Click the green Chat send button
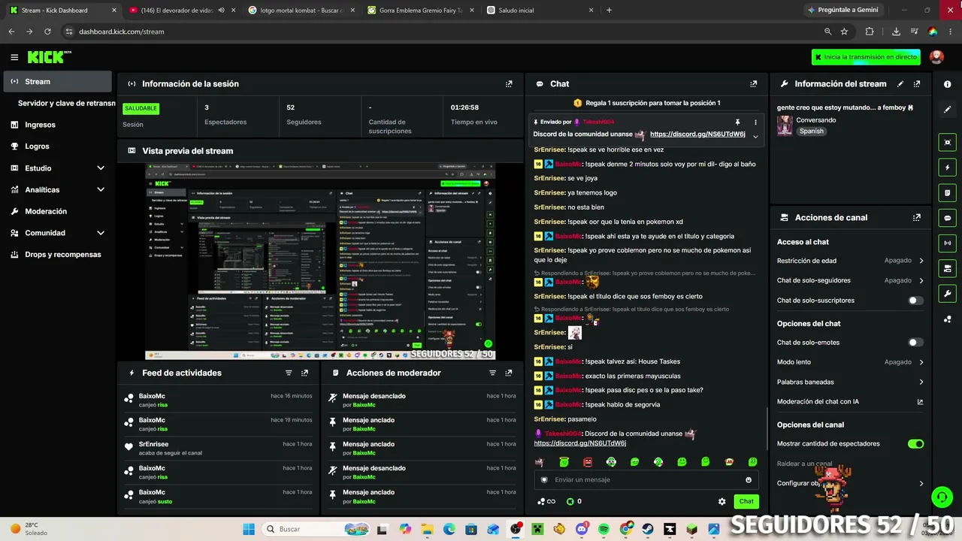The image size is (962, 541). [746, 501]
